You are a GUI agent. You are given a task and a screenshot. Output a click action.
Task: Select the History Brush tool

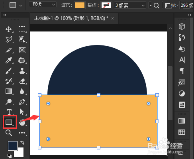pyautogui.click(x=9, y=81)
